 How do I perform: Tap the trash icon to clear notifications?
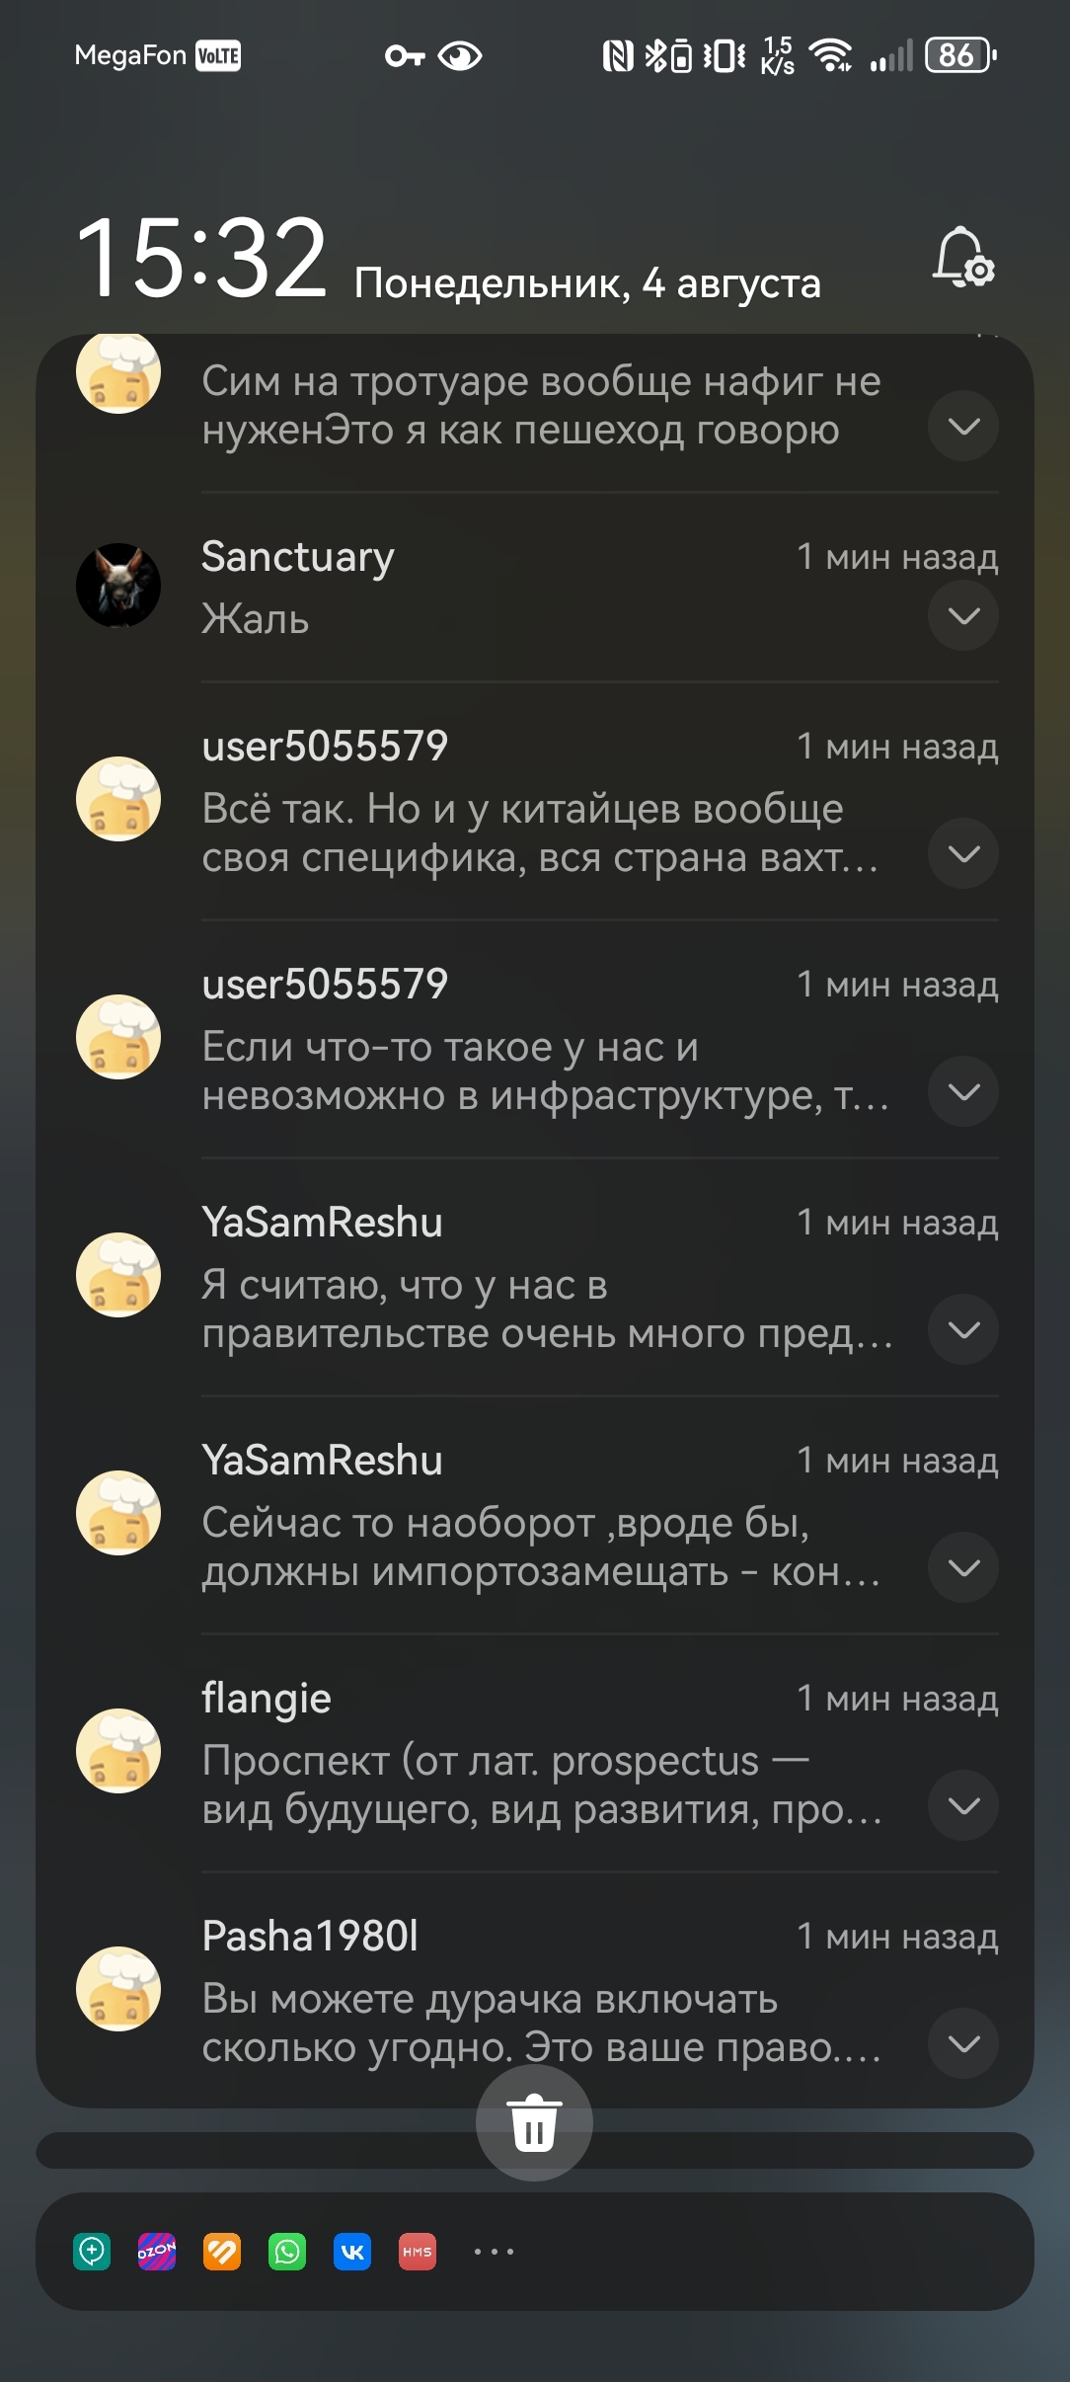(534, 2122)
